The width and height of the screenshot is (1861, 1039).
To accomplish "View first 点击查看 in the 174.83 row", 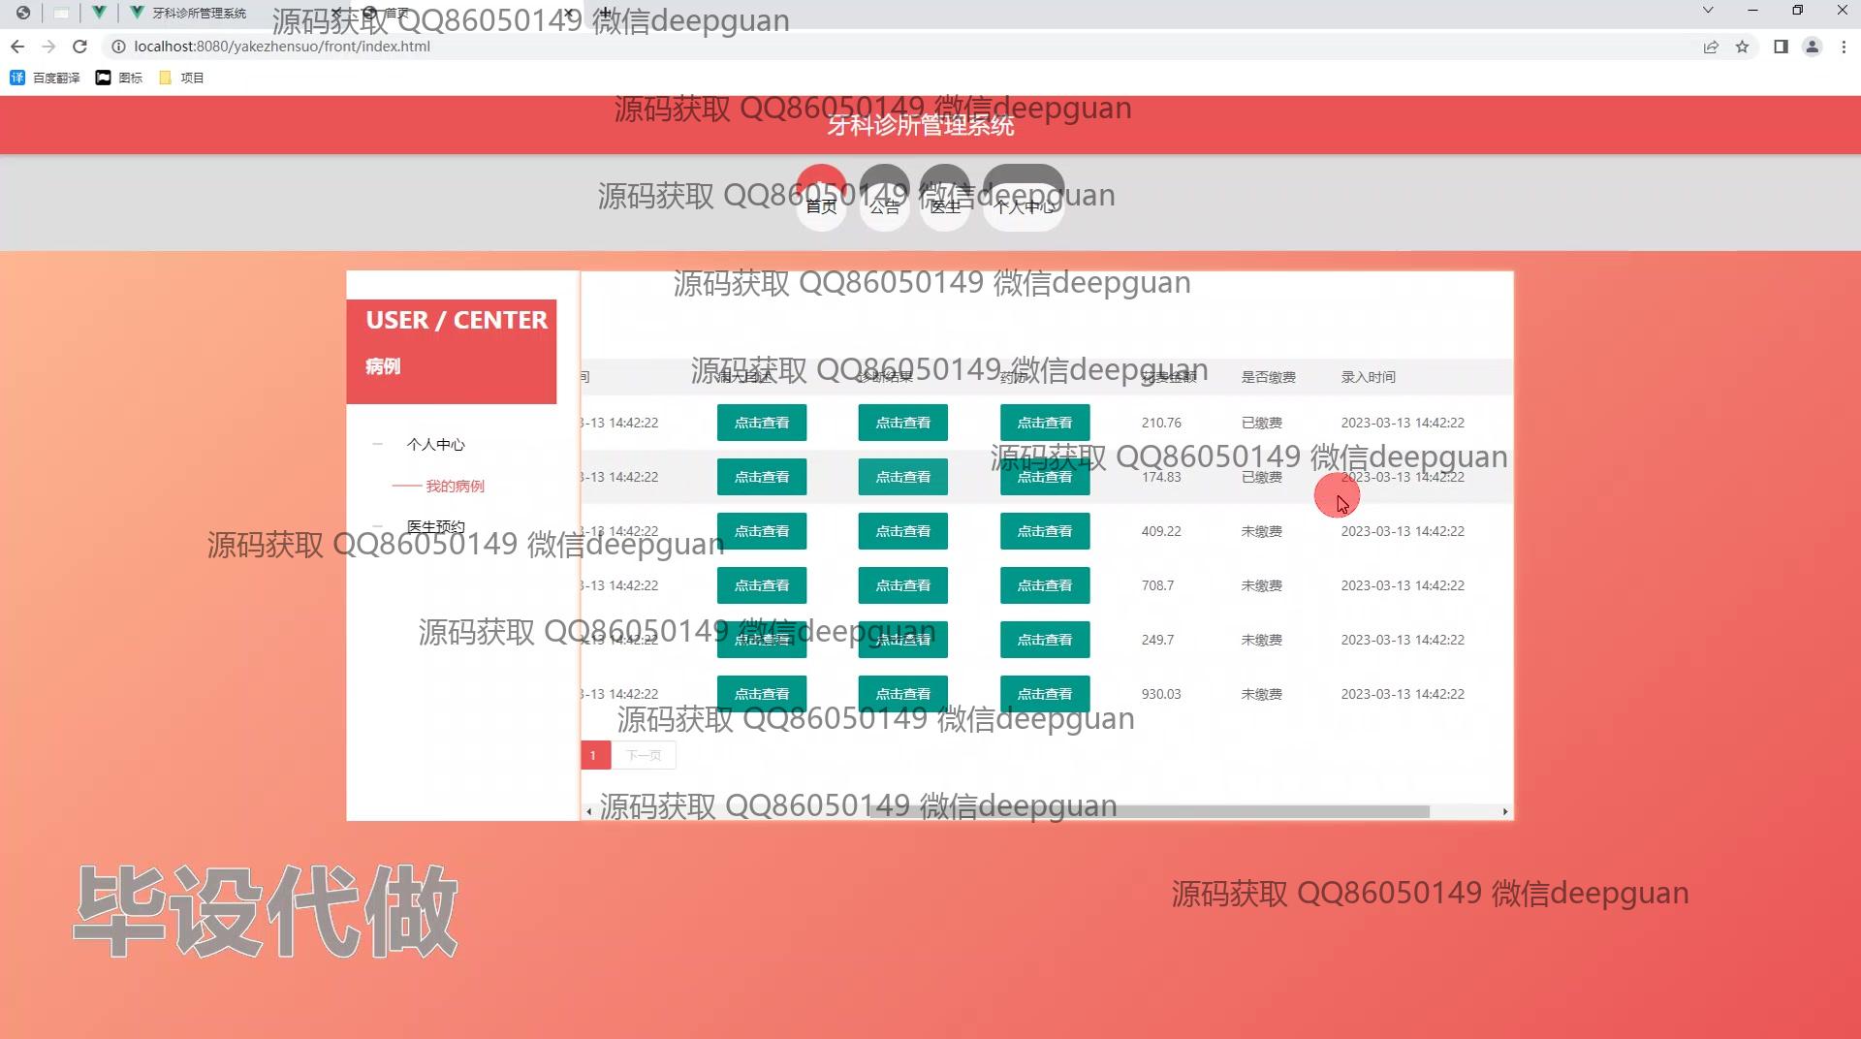I will click(x=762, y=477).
